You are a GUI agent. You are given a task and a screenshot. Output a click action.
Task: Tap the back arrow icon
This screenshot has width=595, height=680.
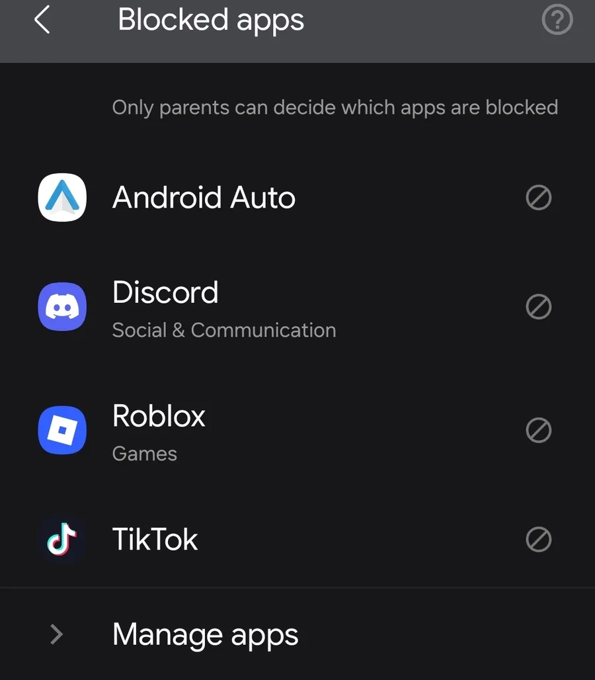point(42,21)
